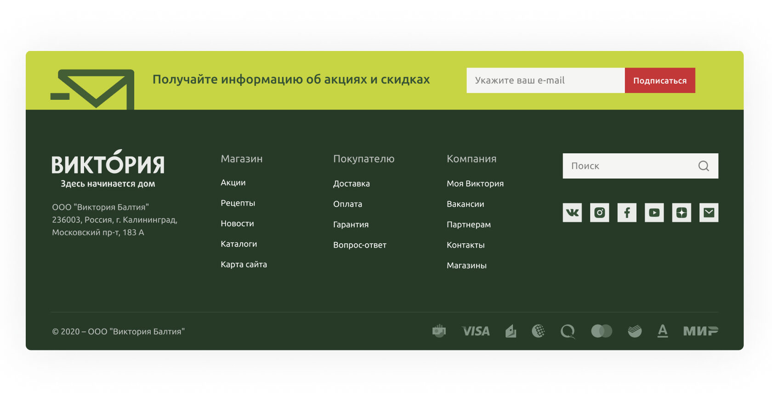This screenshot has width=772, height=403.
Task: Open the Партнерам link
Action: click(x=469, y=224)
